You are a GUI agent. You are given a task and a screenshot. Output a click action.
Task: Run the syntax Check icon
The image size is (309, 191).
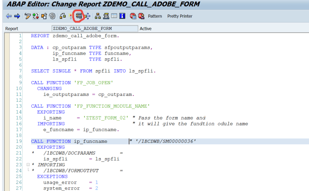(63, 16)
